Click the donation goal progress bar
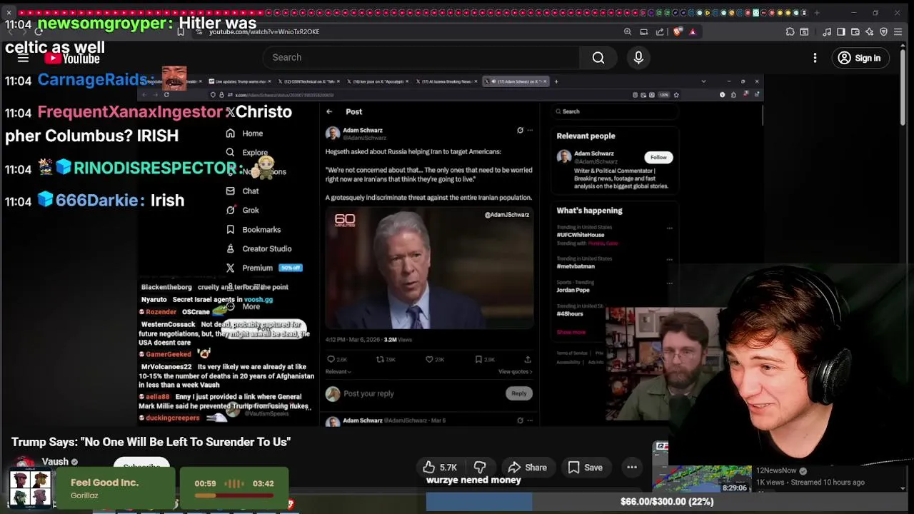The height and width of the screenshot is (514, 914). pos(667,502)
